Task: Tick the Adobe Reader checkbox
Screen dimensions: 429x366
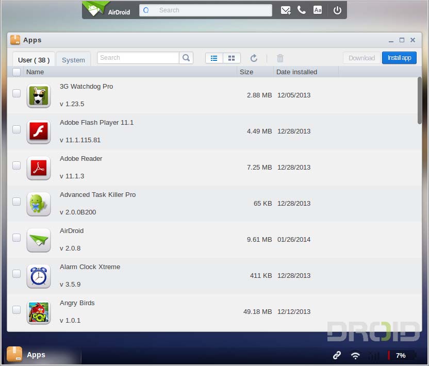Action: (x=16, y=165)
